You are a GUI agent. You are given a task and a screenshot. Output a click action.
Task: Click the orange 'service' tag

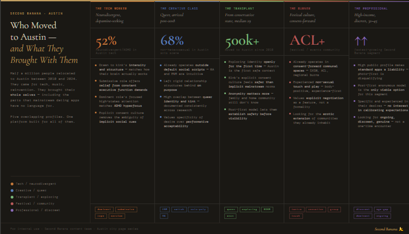117,216
